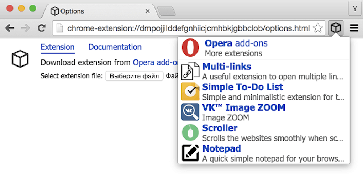
Task: Click the green fullscreen window button
Action: pyautogui.click(x=33, y=8)
